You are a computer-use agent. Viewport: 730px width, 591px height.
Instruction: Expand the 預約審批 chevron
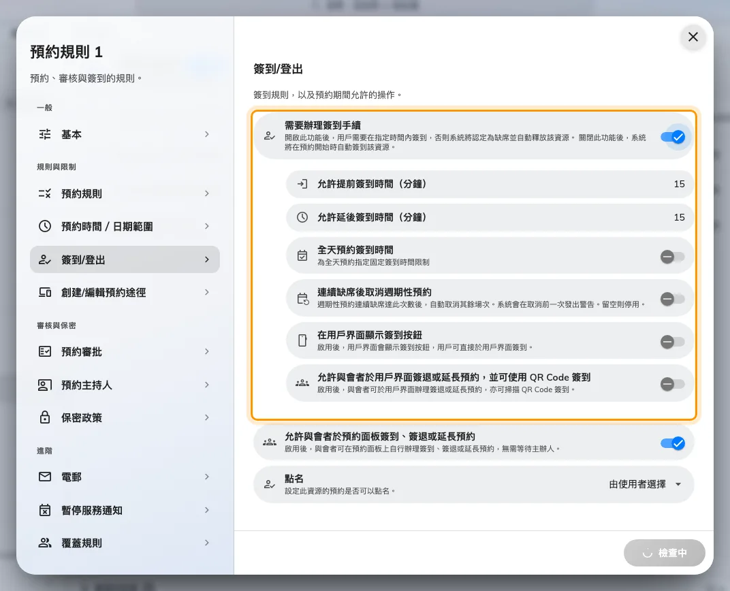click(x=207, y=351)
